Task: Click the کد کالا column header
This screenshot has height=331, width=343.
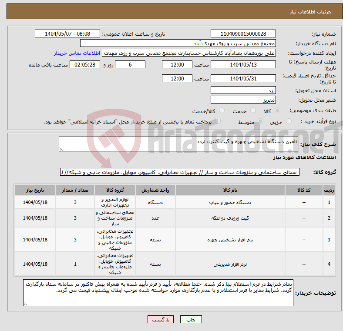Action: pos(304,190)
